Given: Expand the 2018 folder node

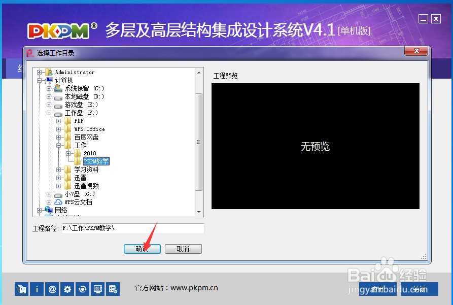Looking at the screenshot, I should point(68,153).
